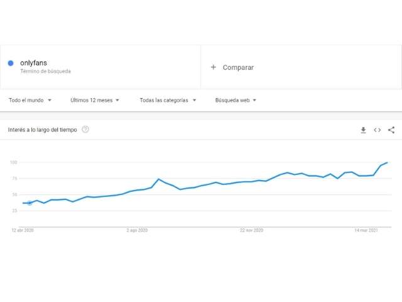Expand the Todo el mundo region dropdown
Image resolution: width=402 pixels, height=302 pixels.
pos(30,100)
